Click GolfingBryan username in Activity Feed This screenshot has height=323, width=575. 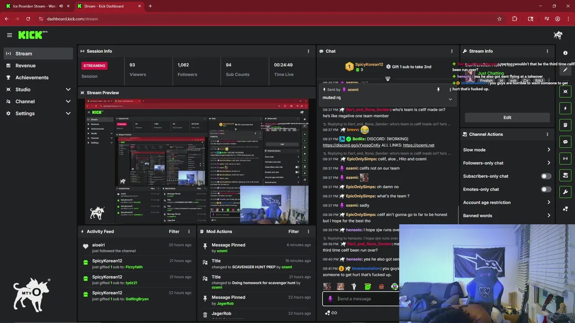coord(137,299)
